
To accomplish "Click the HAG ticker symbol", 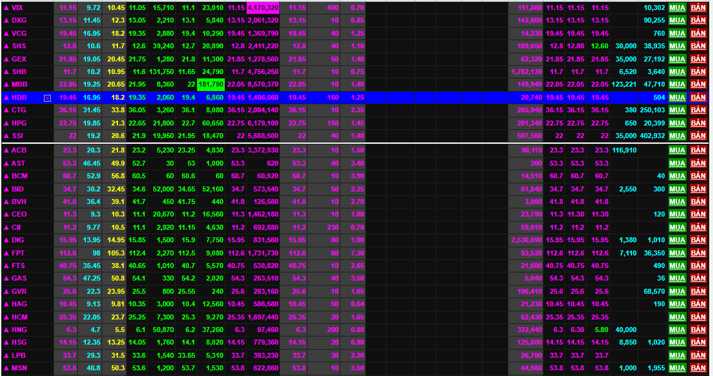I will coord(19,304).
